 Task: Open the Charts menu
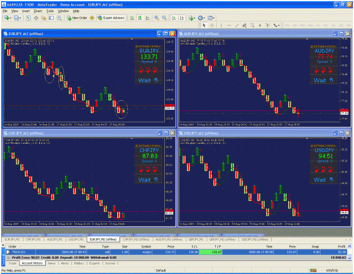[38, 11]
